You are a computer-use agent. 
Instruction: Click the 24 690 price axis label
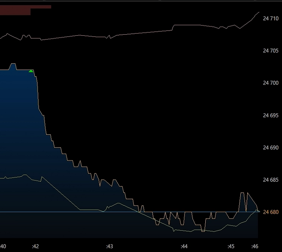270,148
